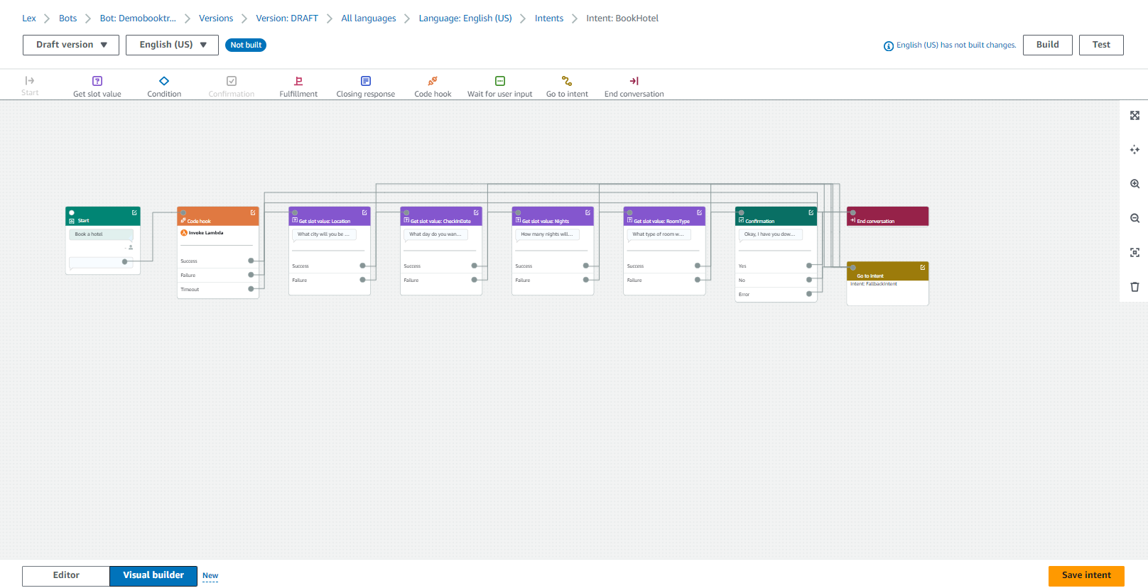
Task: Open the Versions breadcrumb link
Action: click(x=216, y=18)
